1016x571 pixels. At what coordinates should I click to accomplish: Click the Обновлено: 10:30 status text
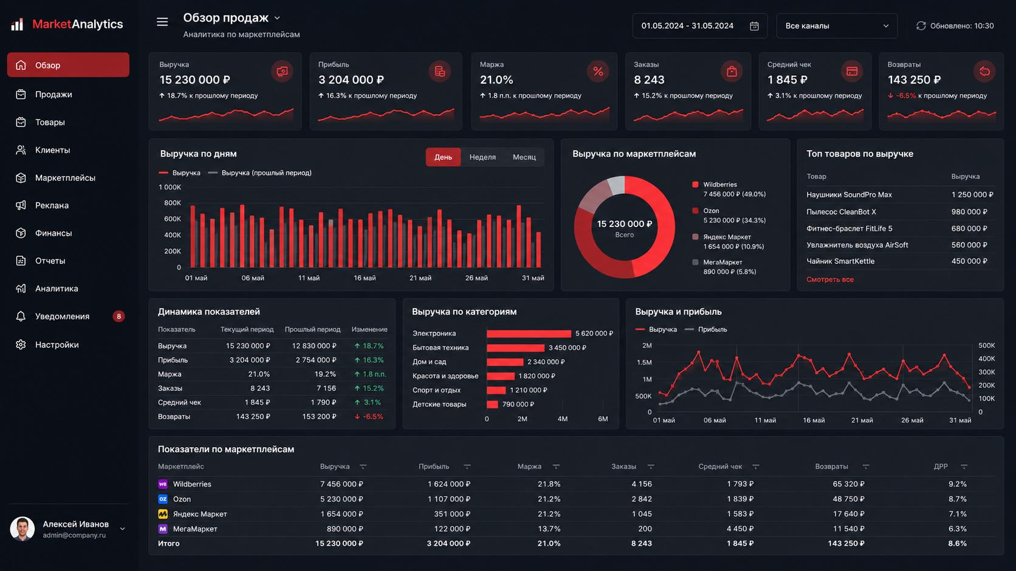pyautogui.click(x=962, y=26)
